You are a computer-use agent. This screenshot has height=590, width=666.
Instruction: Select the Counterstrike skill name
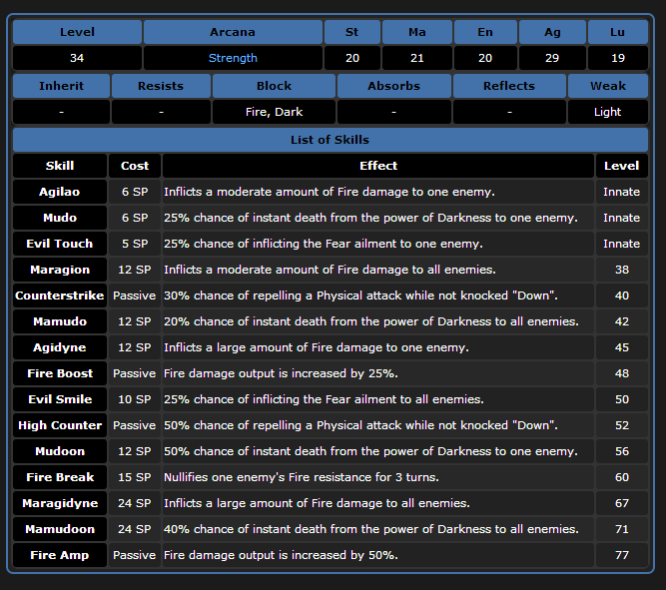(60, 295)
